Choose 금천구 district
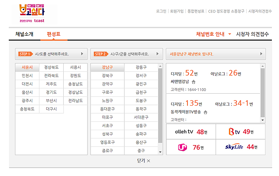Image resolution: width=279 pixels, height=176 pixels. [141, 93]
